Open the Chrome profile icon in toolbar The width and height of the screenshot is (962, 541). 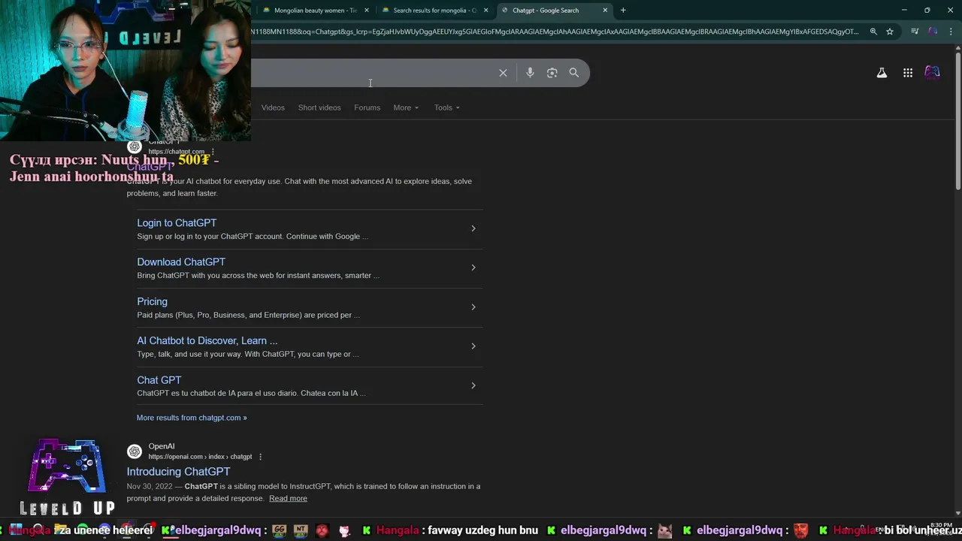tap(933, 32)
